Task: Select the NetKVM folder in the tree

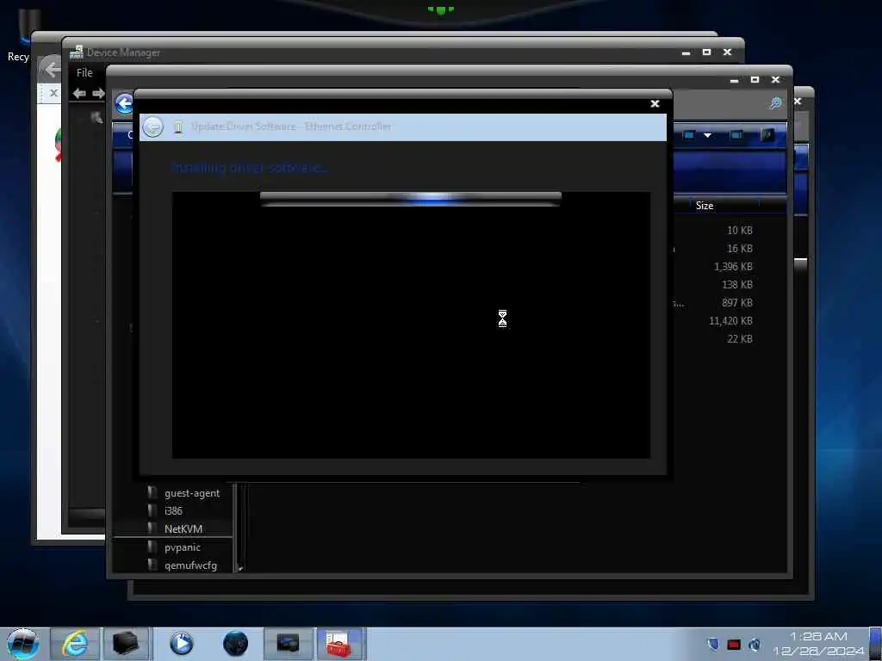Action: (x=183, y=529)
